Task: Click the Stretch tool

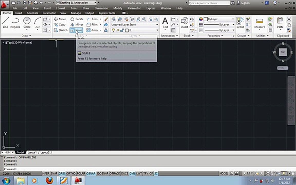Action: pyautogui.click(x=61, y=30)
